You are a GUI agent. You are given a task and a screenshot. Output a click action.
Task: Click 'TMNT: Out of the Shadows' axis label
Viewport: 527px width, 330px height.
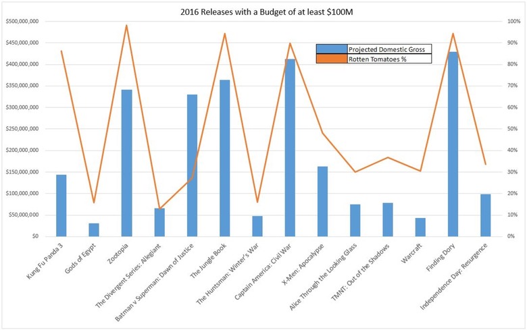click(x=360, y=272)
